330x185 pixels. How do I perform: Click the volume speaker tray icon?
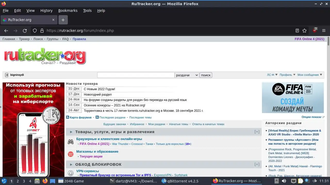(x=284, y=181)
